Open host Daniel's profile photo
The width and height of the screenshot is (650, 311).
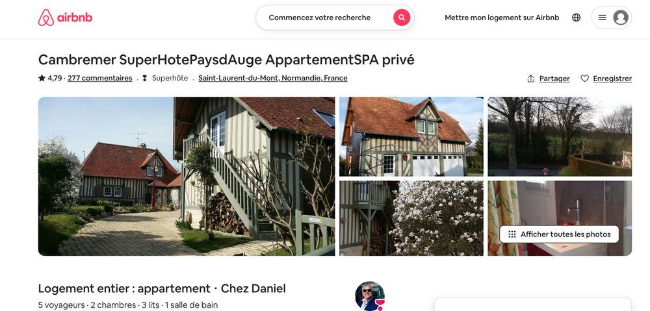point(370,296)
